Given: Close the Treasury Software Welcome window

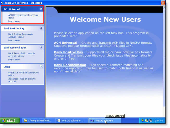Looking at the screenshot, I should [x=163, y=3].
